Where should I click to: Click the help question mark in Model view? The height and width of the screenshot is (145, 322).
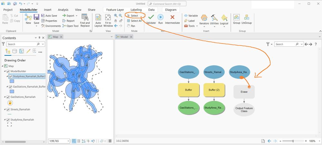click(316, 44)
